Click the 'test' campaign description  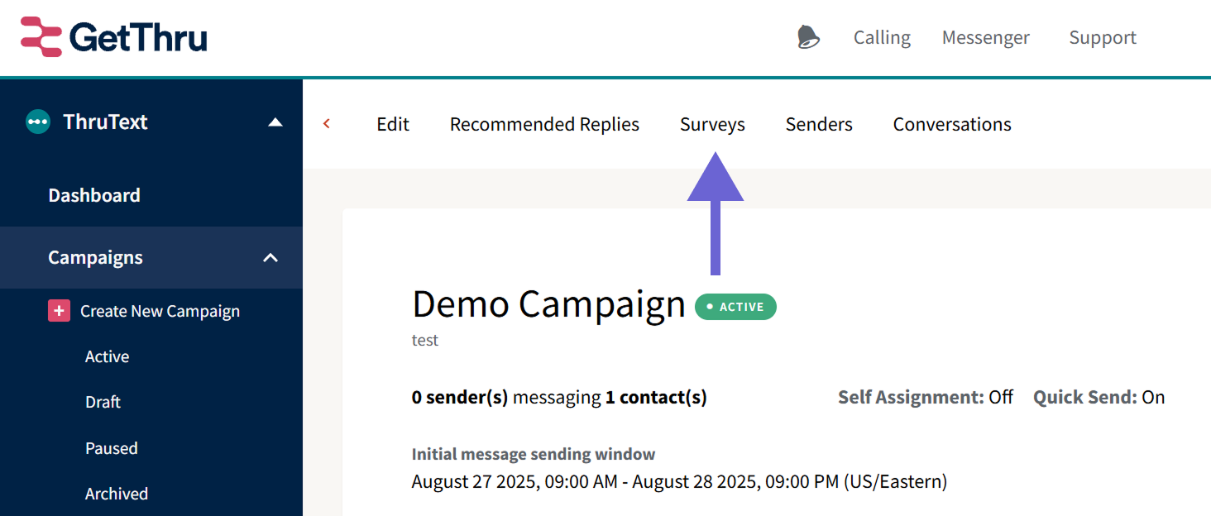point(425,340)
